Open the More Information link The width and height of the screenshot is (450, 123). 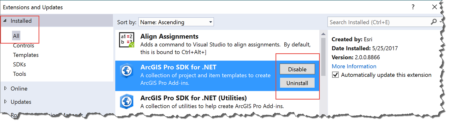354,66
